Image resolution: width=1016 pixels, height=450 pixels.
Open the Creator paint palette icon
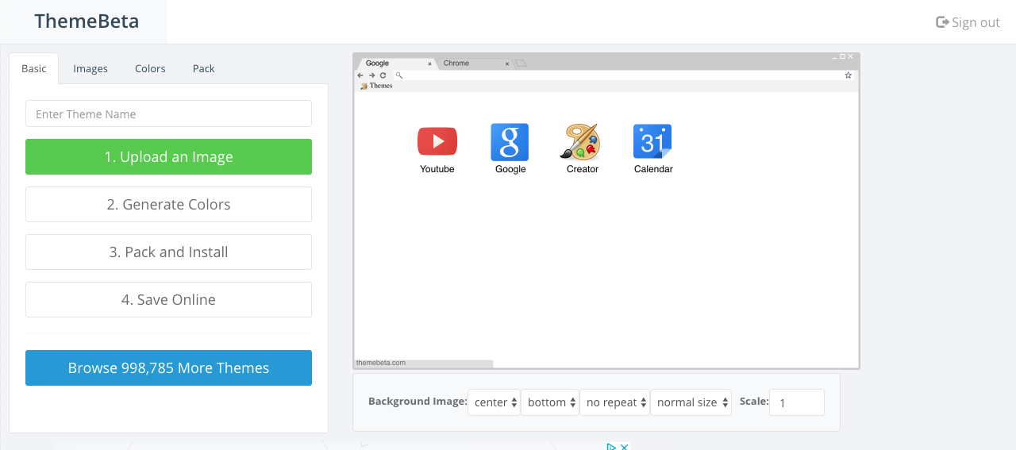(581, 142)
